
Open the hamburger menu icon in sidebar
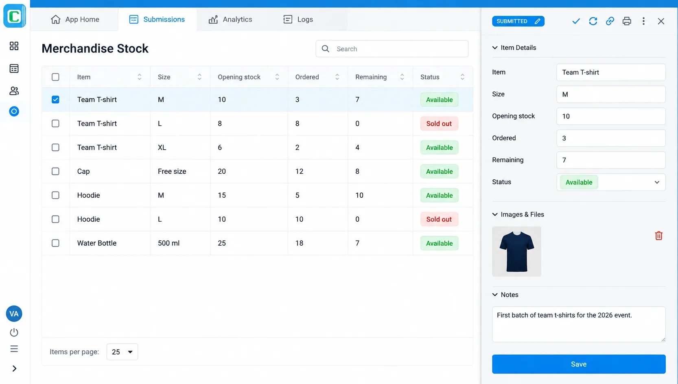(14, 349)
